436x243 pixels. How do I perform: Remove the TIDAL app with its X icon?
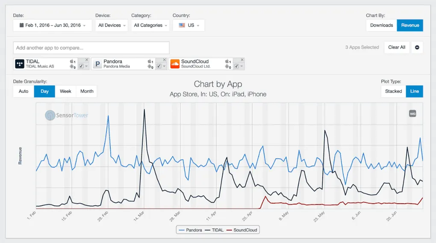click(87, 60)
